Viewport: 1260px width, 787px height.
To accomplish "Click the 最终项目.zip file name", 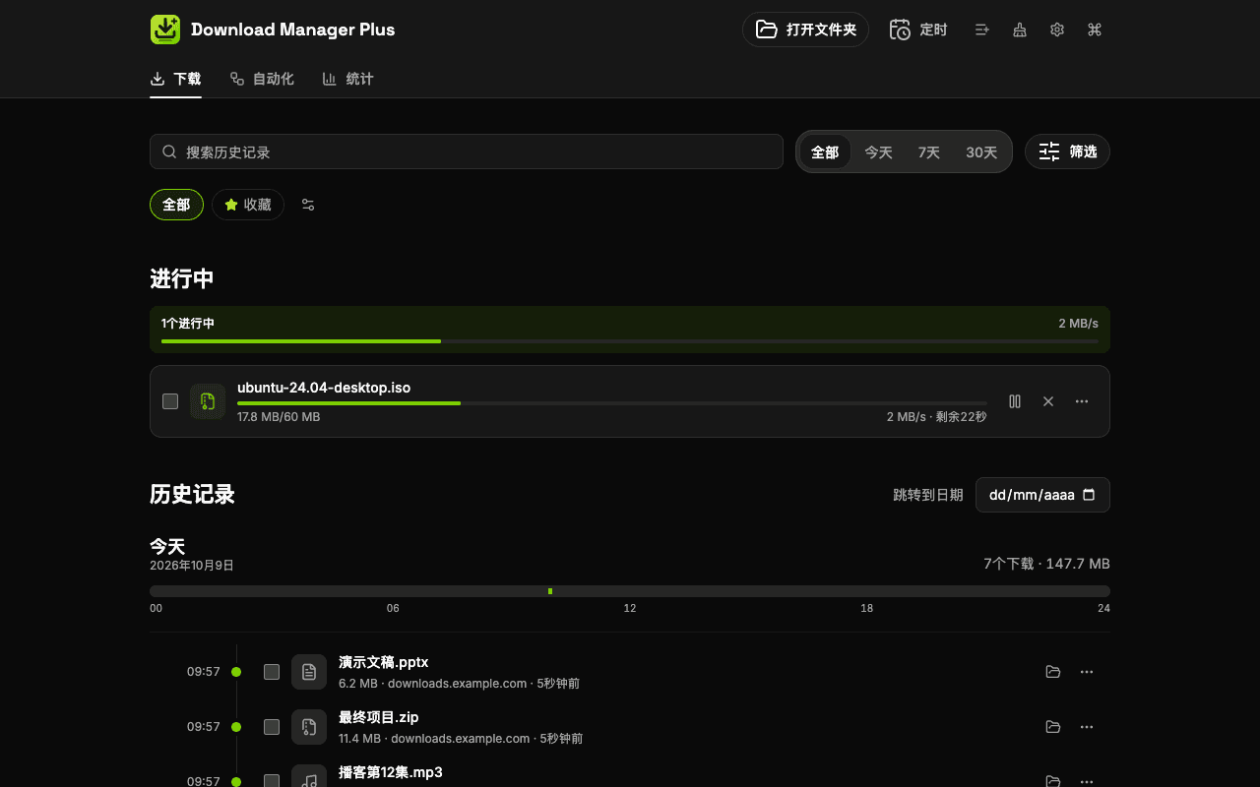I will pos(379,717).
